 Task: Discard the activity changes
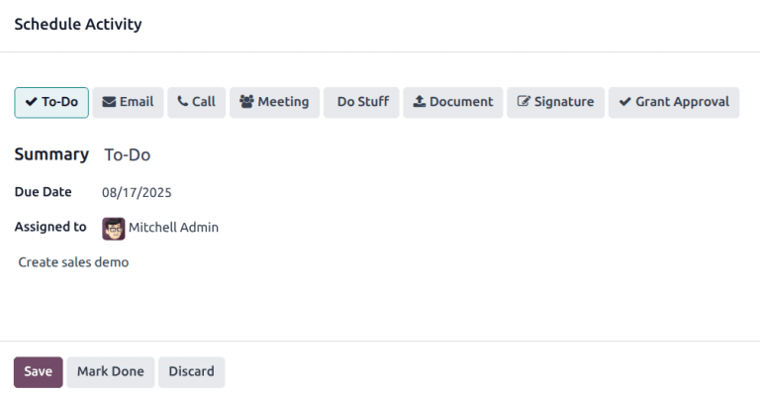pyautogui.click(x=191, y=371)
